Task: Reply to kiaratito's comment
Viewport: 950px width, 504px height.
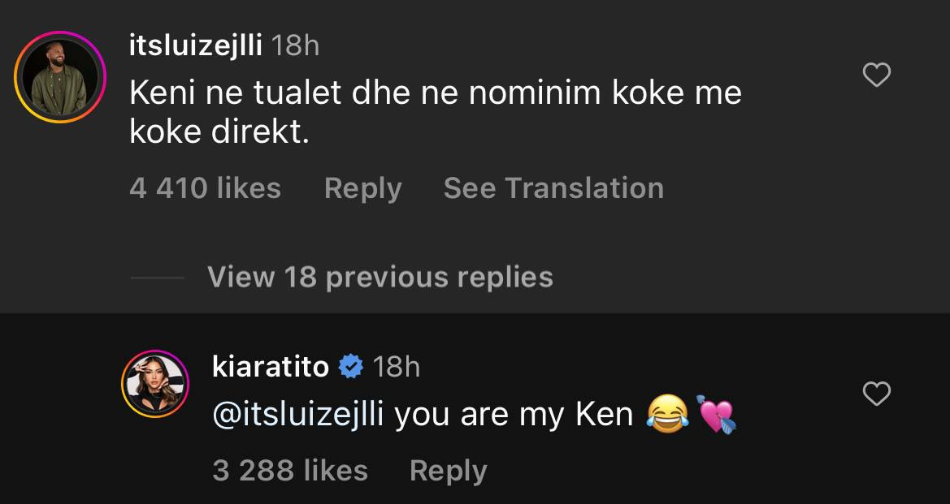Action: [x=448, y=471]
